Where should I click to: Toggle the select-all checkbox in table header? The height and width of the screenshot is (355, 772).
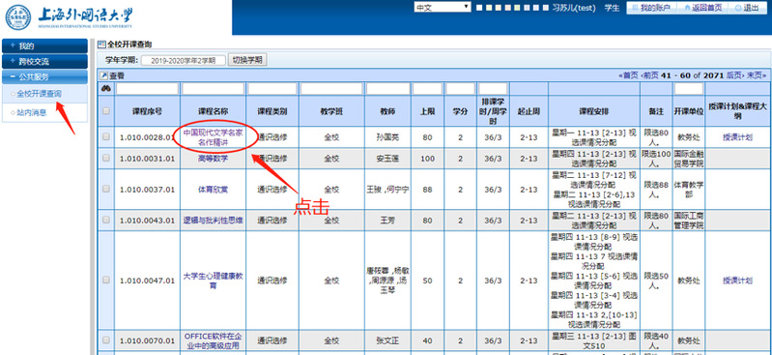tap(106, 111)
